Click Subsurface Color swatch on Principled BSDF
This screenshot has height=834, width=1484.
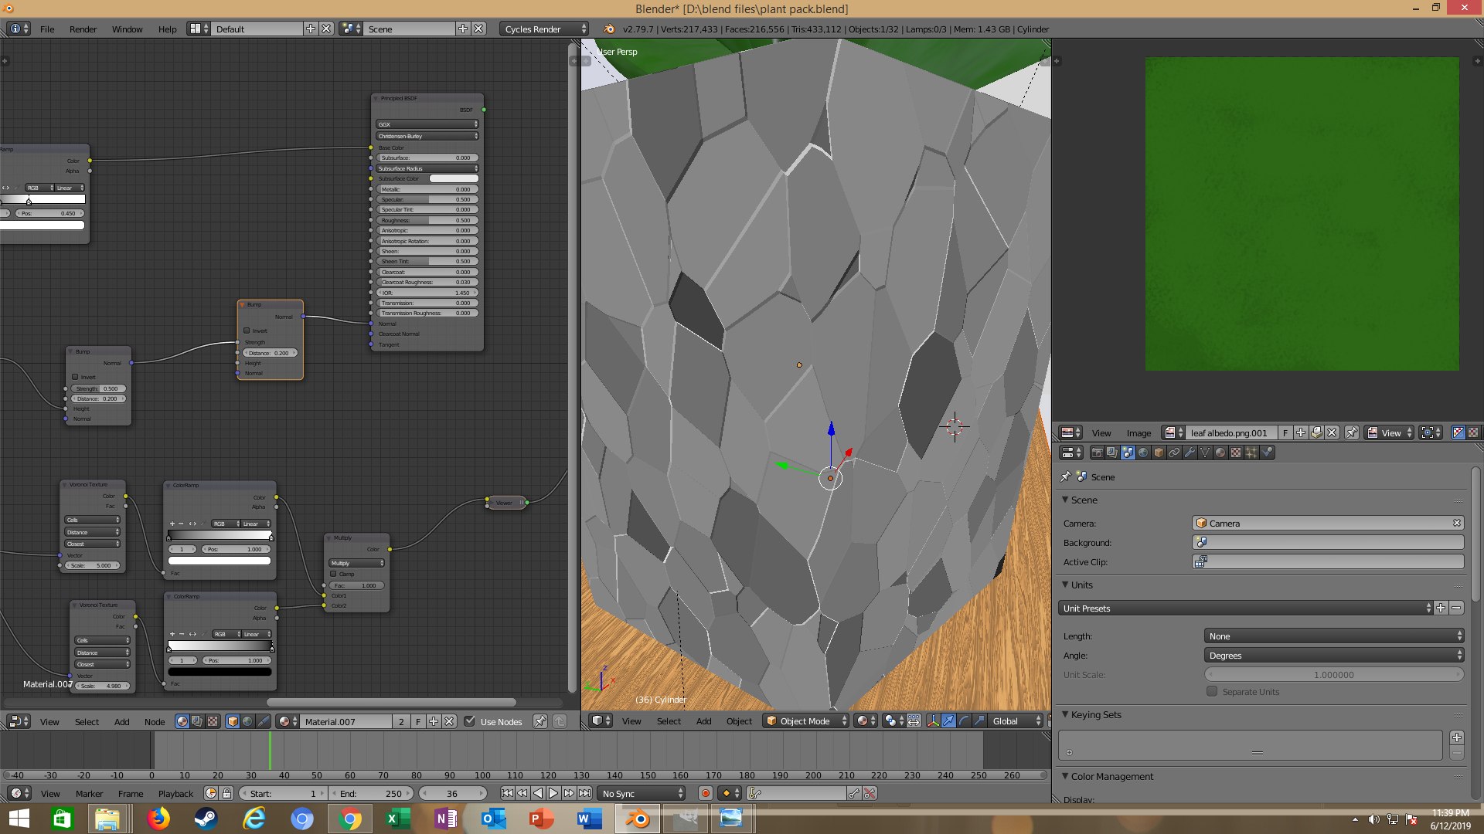454,178
